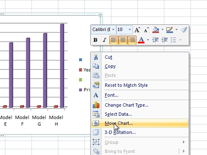Toggle italic formatting
The width and height of the screenshot is (207, 155).
pos(104,40)
